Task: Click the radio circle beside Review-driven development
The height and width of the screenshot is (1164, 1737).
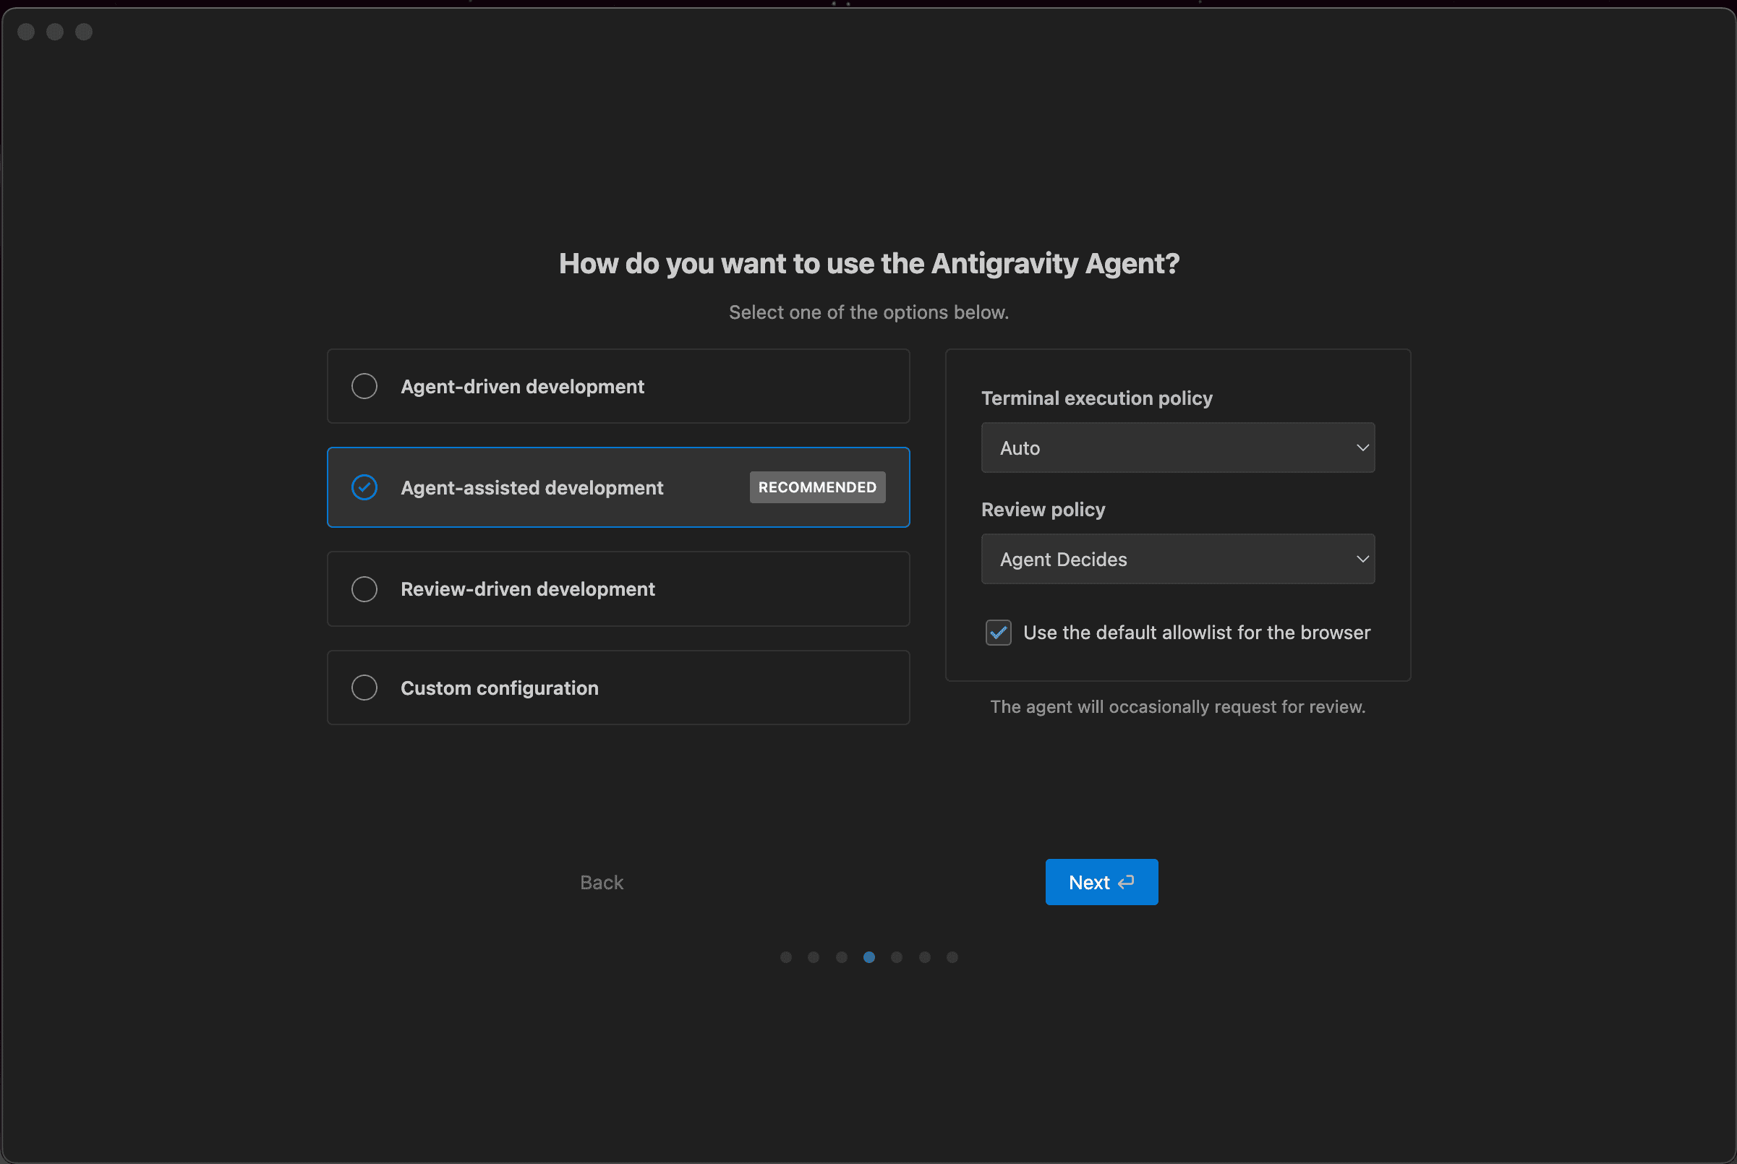Action: coord(364,589)
